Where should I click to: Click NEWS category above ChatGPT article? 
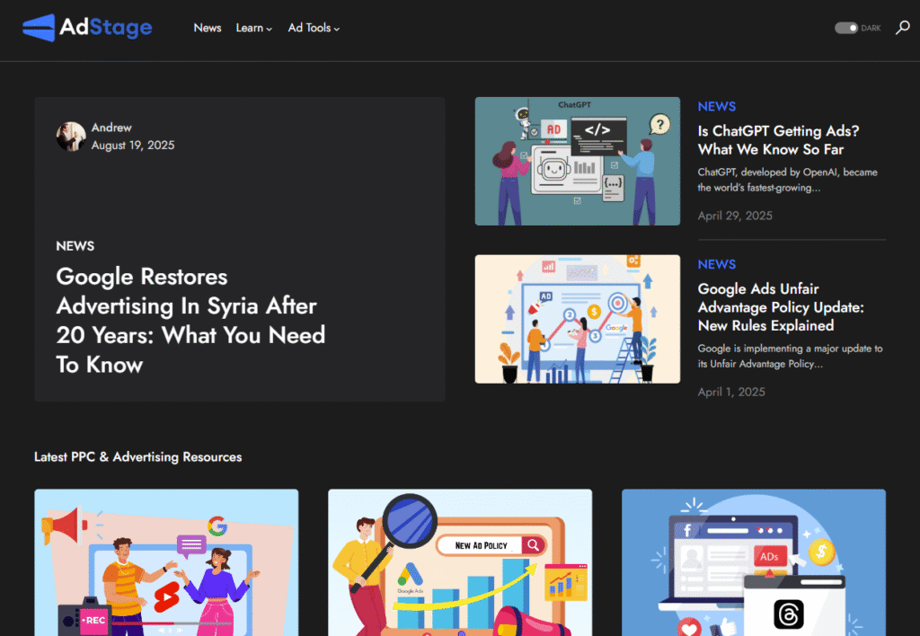click(716, 107)
